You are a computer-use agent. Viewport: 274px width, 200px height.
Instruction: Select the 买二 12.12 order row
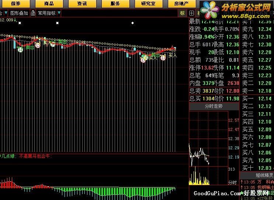(257, 106)
